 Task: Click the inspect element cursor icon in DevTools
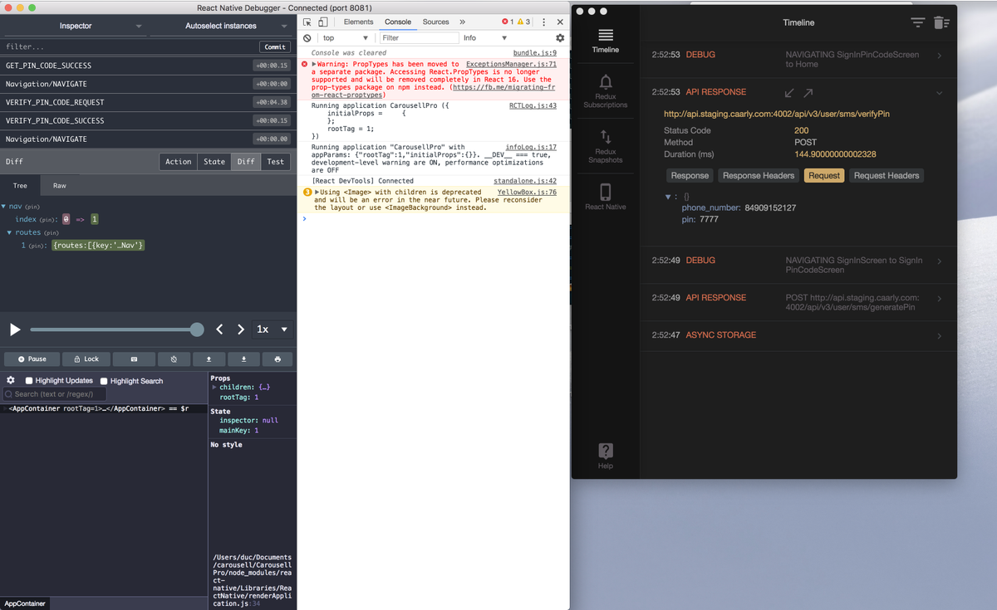pyautogui.click(x=307, y=22)
